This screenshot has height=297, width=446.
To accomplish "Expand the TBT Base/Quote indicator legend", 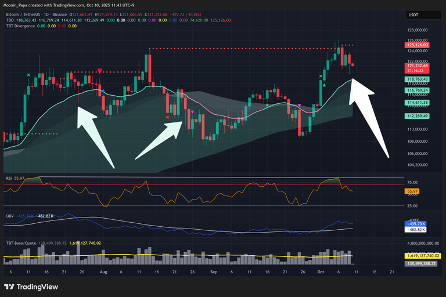I will coord(23,243).
